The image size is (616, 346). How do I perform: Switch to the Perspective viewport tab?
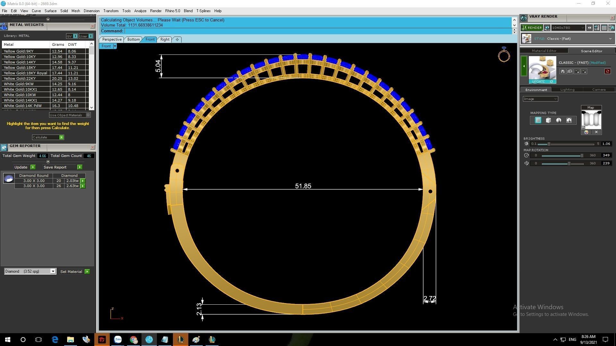[x=112, y=39]
